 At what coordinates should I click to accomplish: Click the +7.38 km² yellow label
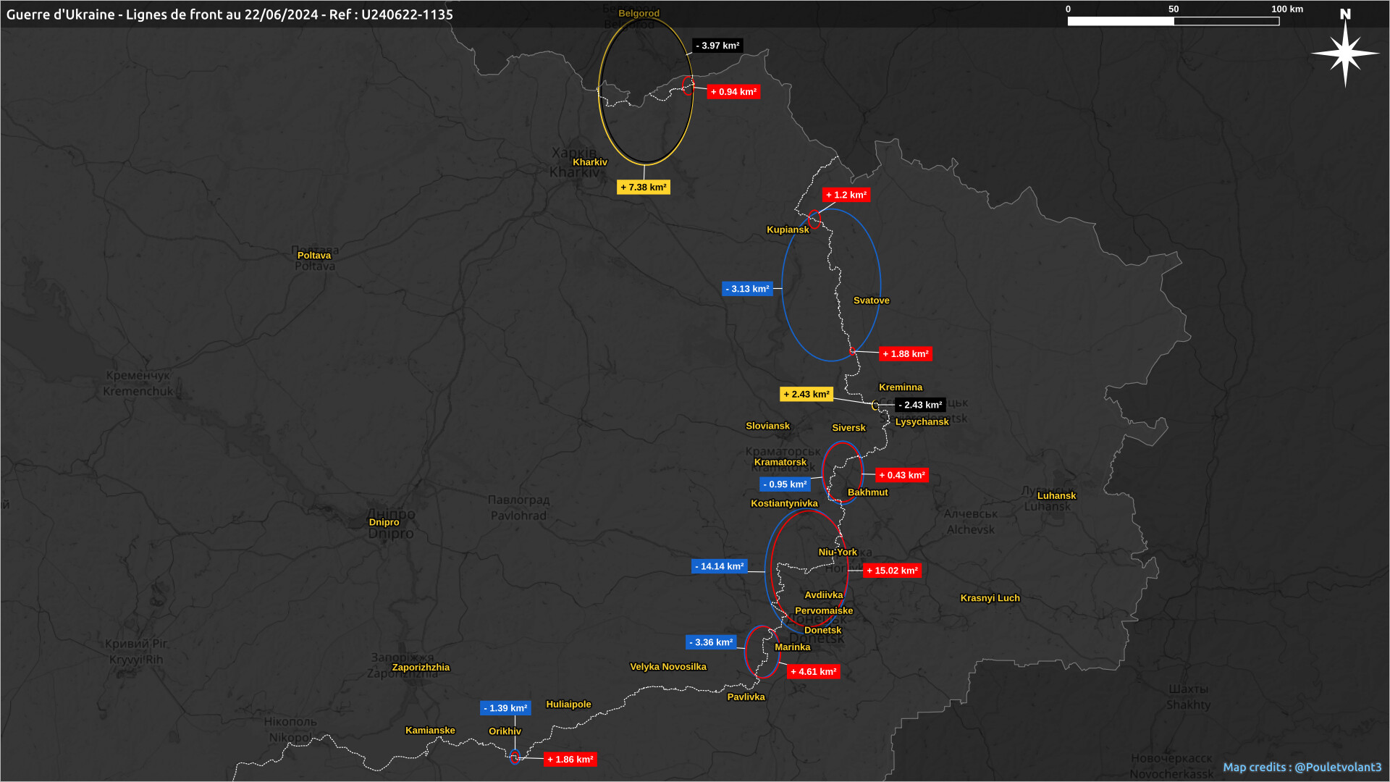[643, 188]
